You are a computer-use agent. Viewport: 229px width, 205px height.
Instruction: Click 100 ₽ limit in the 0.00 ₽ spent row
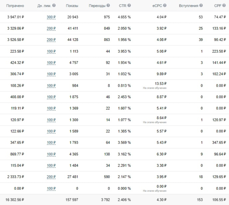click(x=51, y=189)
